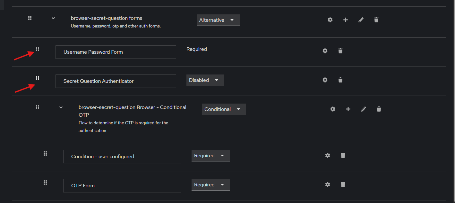Add step to browser-secret-question forms with plus icon

(346, 20)
